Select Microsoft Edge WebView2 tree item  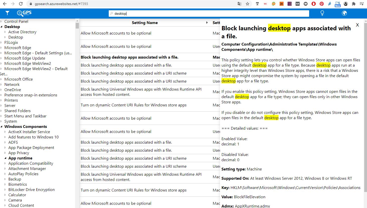pos(28,64)
